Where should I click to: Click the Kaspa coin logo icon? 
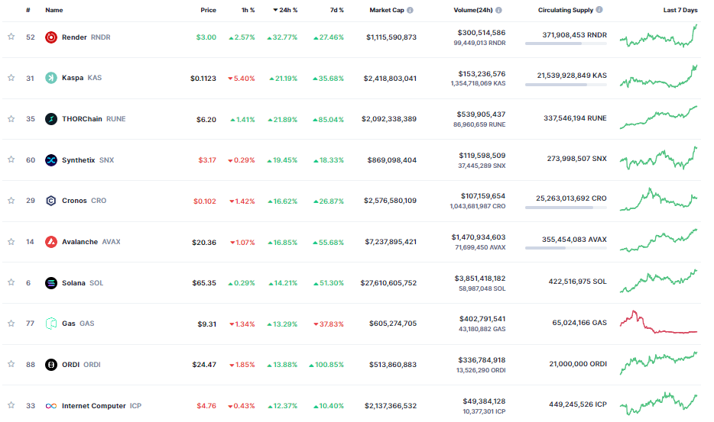(x=51, y=78)
